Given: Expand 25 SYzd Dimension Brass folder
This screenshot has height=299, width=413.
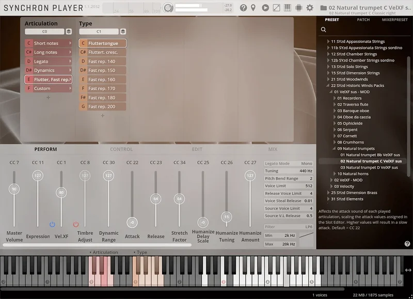Looking at the screenshot, I should pos(328,193).
